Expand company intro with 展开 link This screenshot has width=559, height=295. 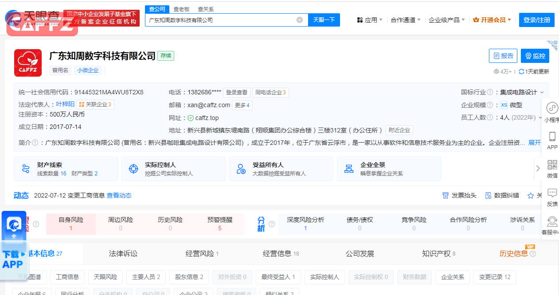tap(535, 143)
